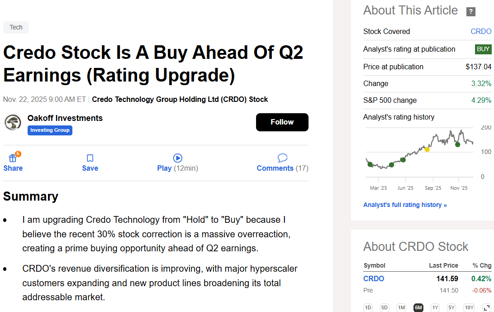This screenshot has height=312, width=494.
Task: Select the 1D chart range
Action: [x=368, y=307]
